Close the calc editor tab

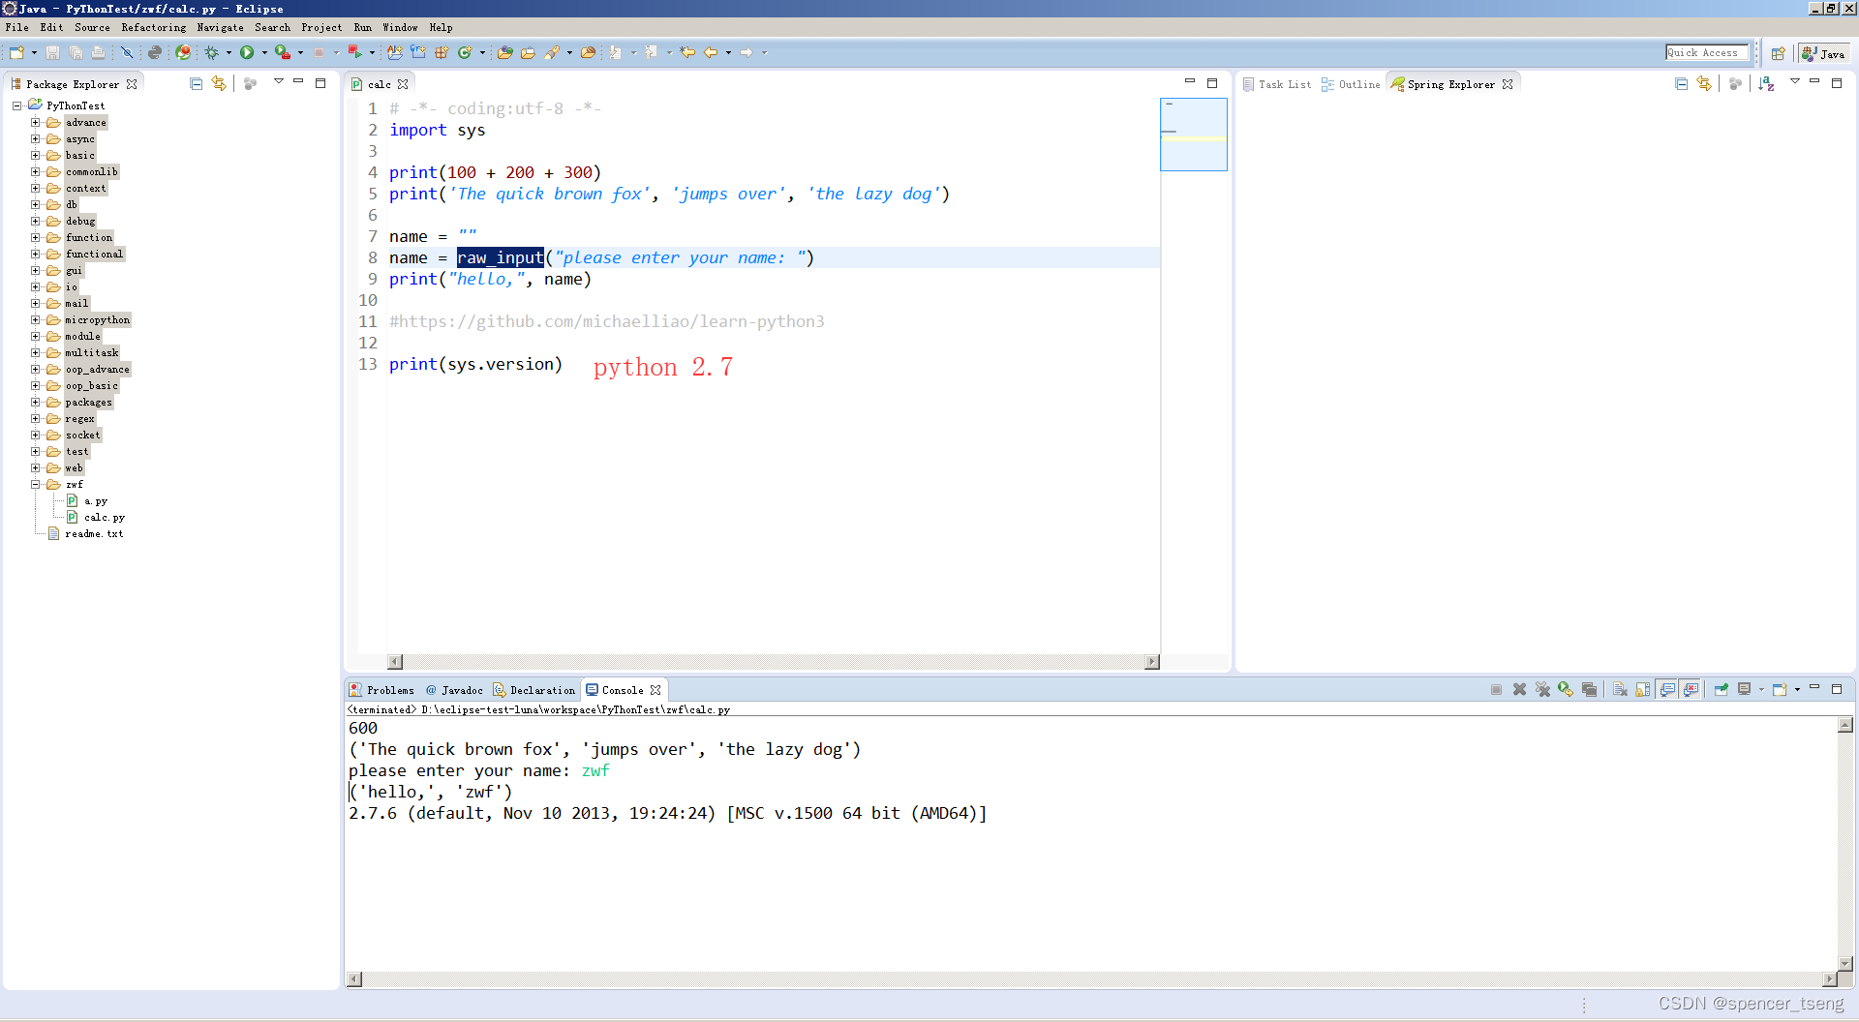pos(403,84)
